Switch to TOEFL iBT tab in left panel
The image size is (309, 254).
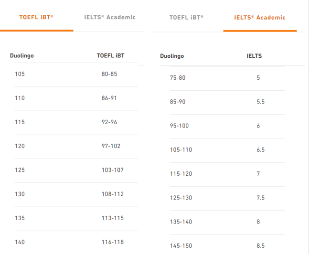[x=36, y=17]
